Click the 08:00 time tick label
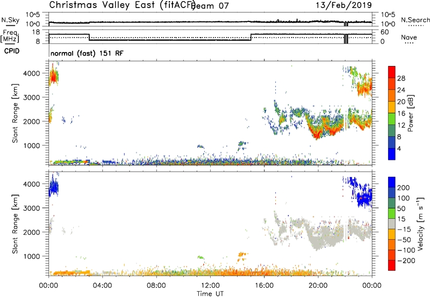 pyautogui.click(x=156, y=286)
